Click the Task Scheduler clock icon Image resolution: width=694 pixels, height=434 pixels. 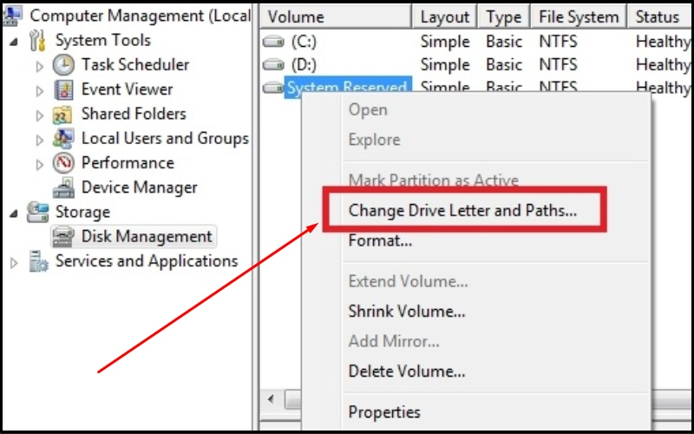coord(63,65)
